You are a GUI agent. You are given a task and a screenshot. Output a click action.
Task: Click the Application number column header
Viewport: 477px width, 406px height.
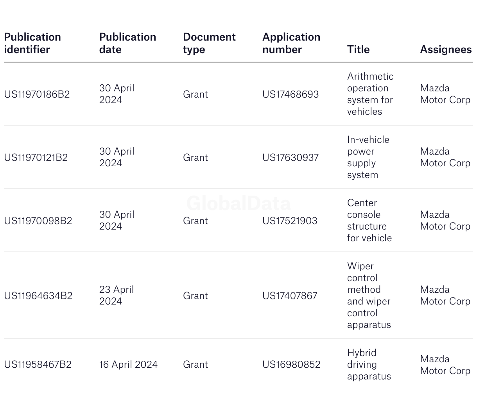coord(291,43)
